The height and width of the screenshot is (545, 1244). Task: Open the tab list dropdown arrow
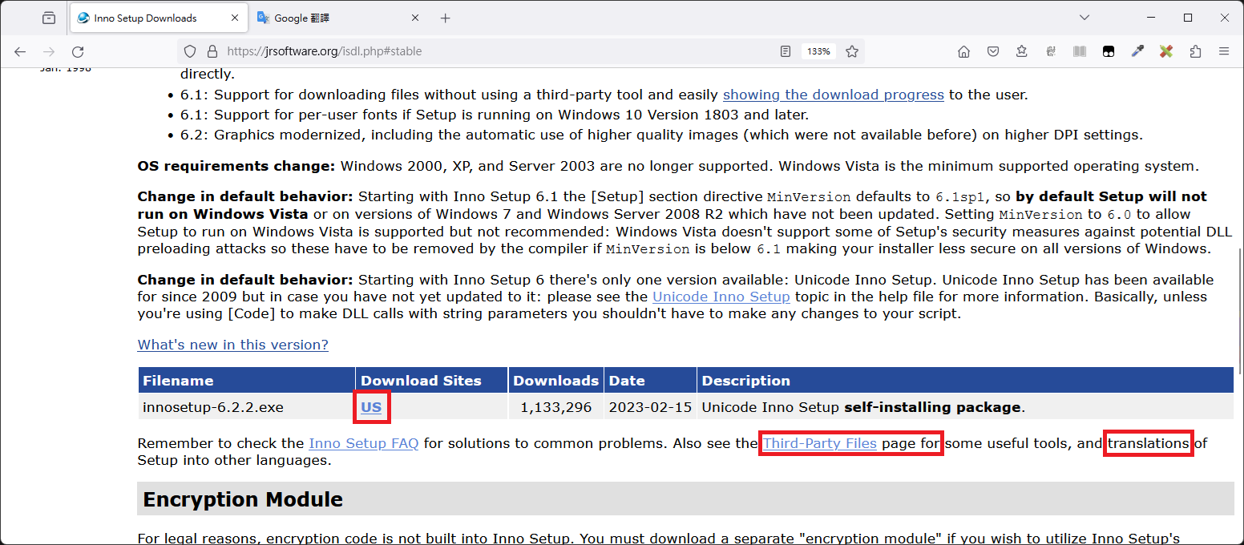[x=1084, y=17]
